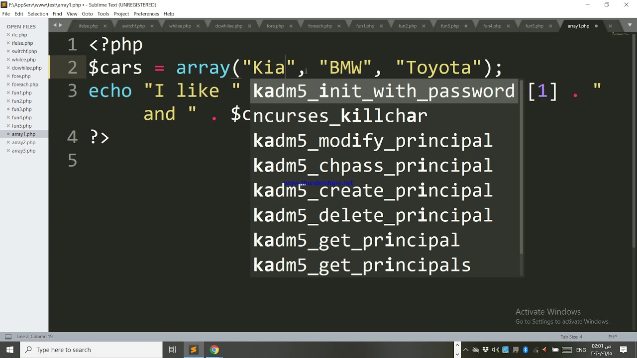Open the Dropbox tray icon
637x358 pixels.
pyautogui.click(x=485, y=350)
